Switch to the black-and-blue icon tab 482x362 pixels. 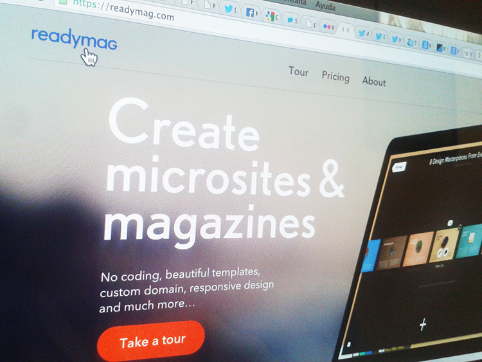(441, 48)
